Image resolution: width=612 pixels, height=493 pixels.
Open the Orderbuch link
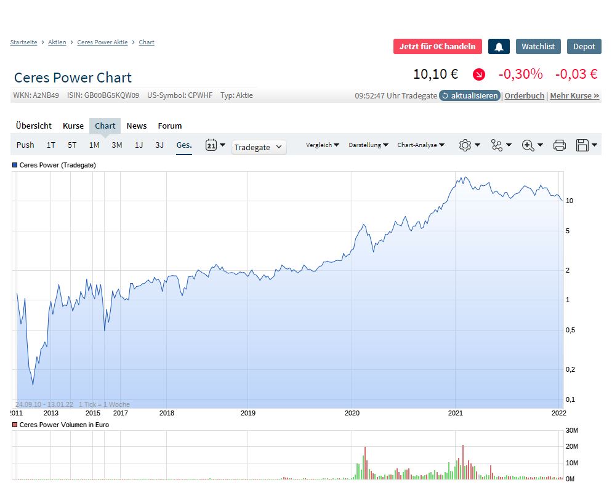click(x=524, y=95)
